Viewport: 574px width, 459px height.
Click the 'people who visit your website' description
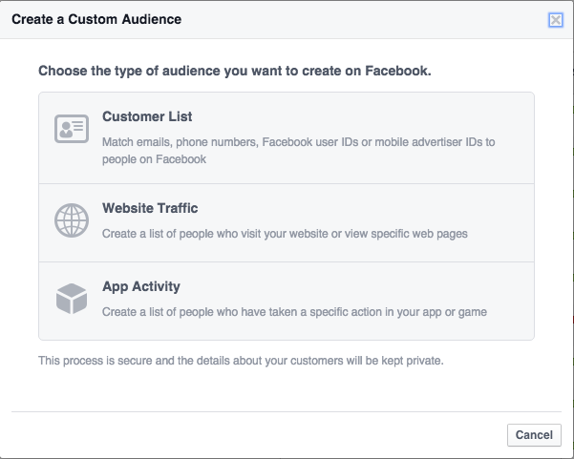click(x=285, y=234)
